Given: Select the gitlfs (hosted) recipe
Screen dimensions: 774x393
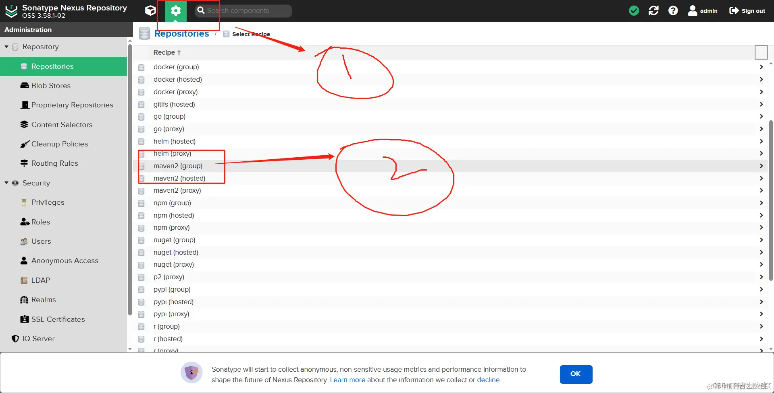Looking at the screenshot, I should [174, 104].
